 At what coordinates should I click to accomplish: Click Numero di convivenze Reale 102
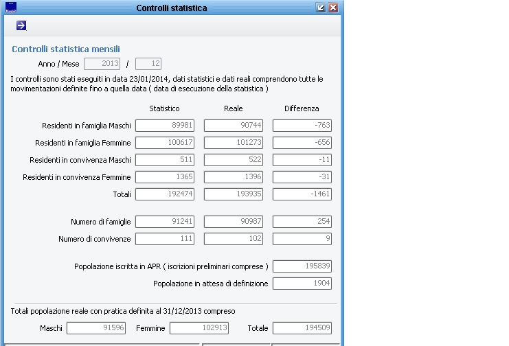(234, 239)
